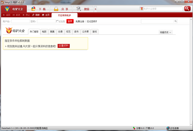Click the red search magnifier button

coord(187,9)
